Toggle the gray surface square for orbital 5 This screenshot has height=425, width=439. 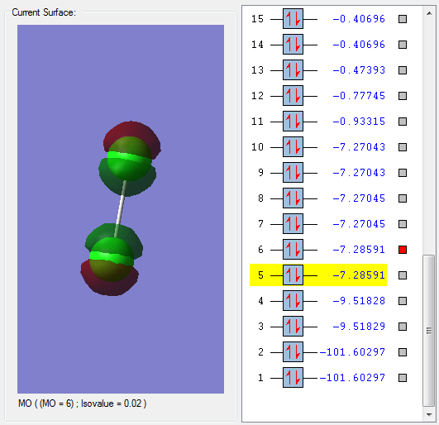coord(403,275)
